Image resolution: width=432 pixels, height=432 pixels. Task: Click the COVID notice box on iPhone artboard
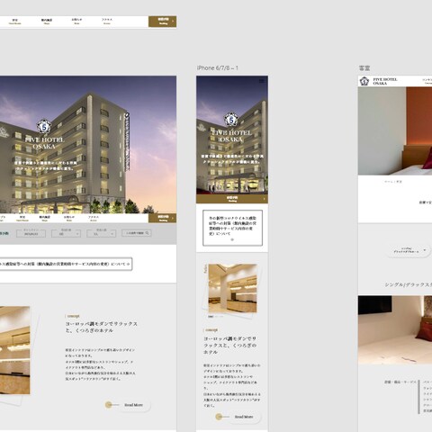[x=232, y=228]
